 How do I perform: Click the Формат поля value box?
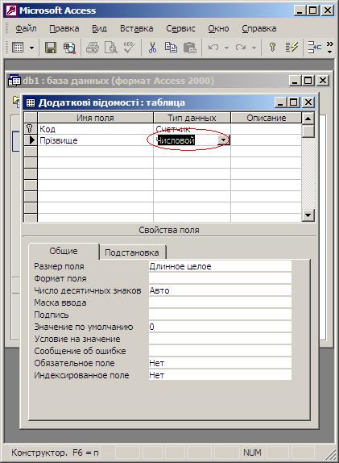click(220, 278)
